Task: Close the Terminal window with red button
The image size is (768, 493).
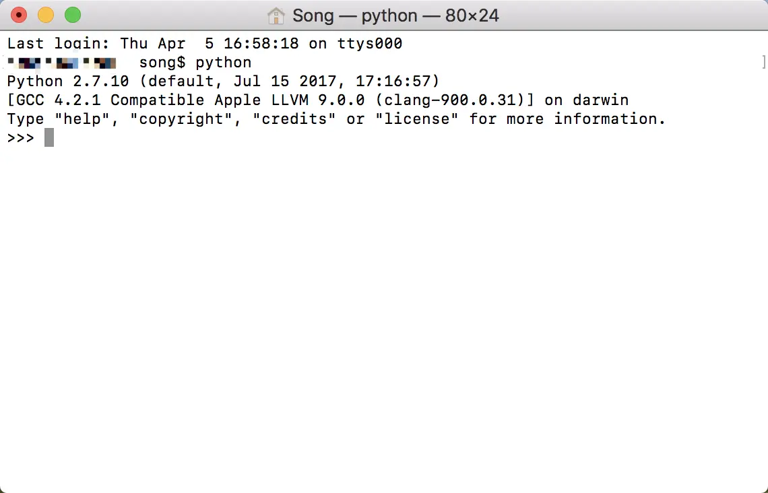Action: [19, 15]
